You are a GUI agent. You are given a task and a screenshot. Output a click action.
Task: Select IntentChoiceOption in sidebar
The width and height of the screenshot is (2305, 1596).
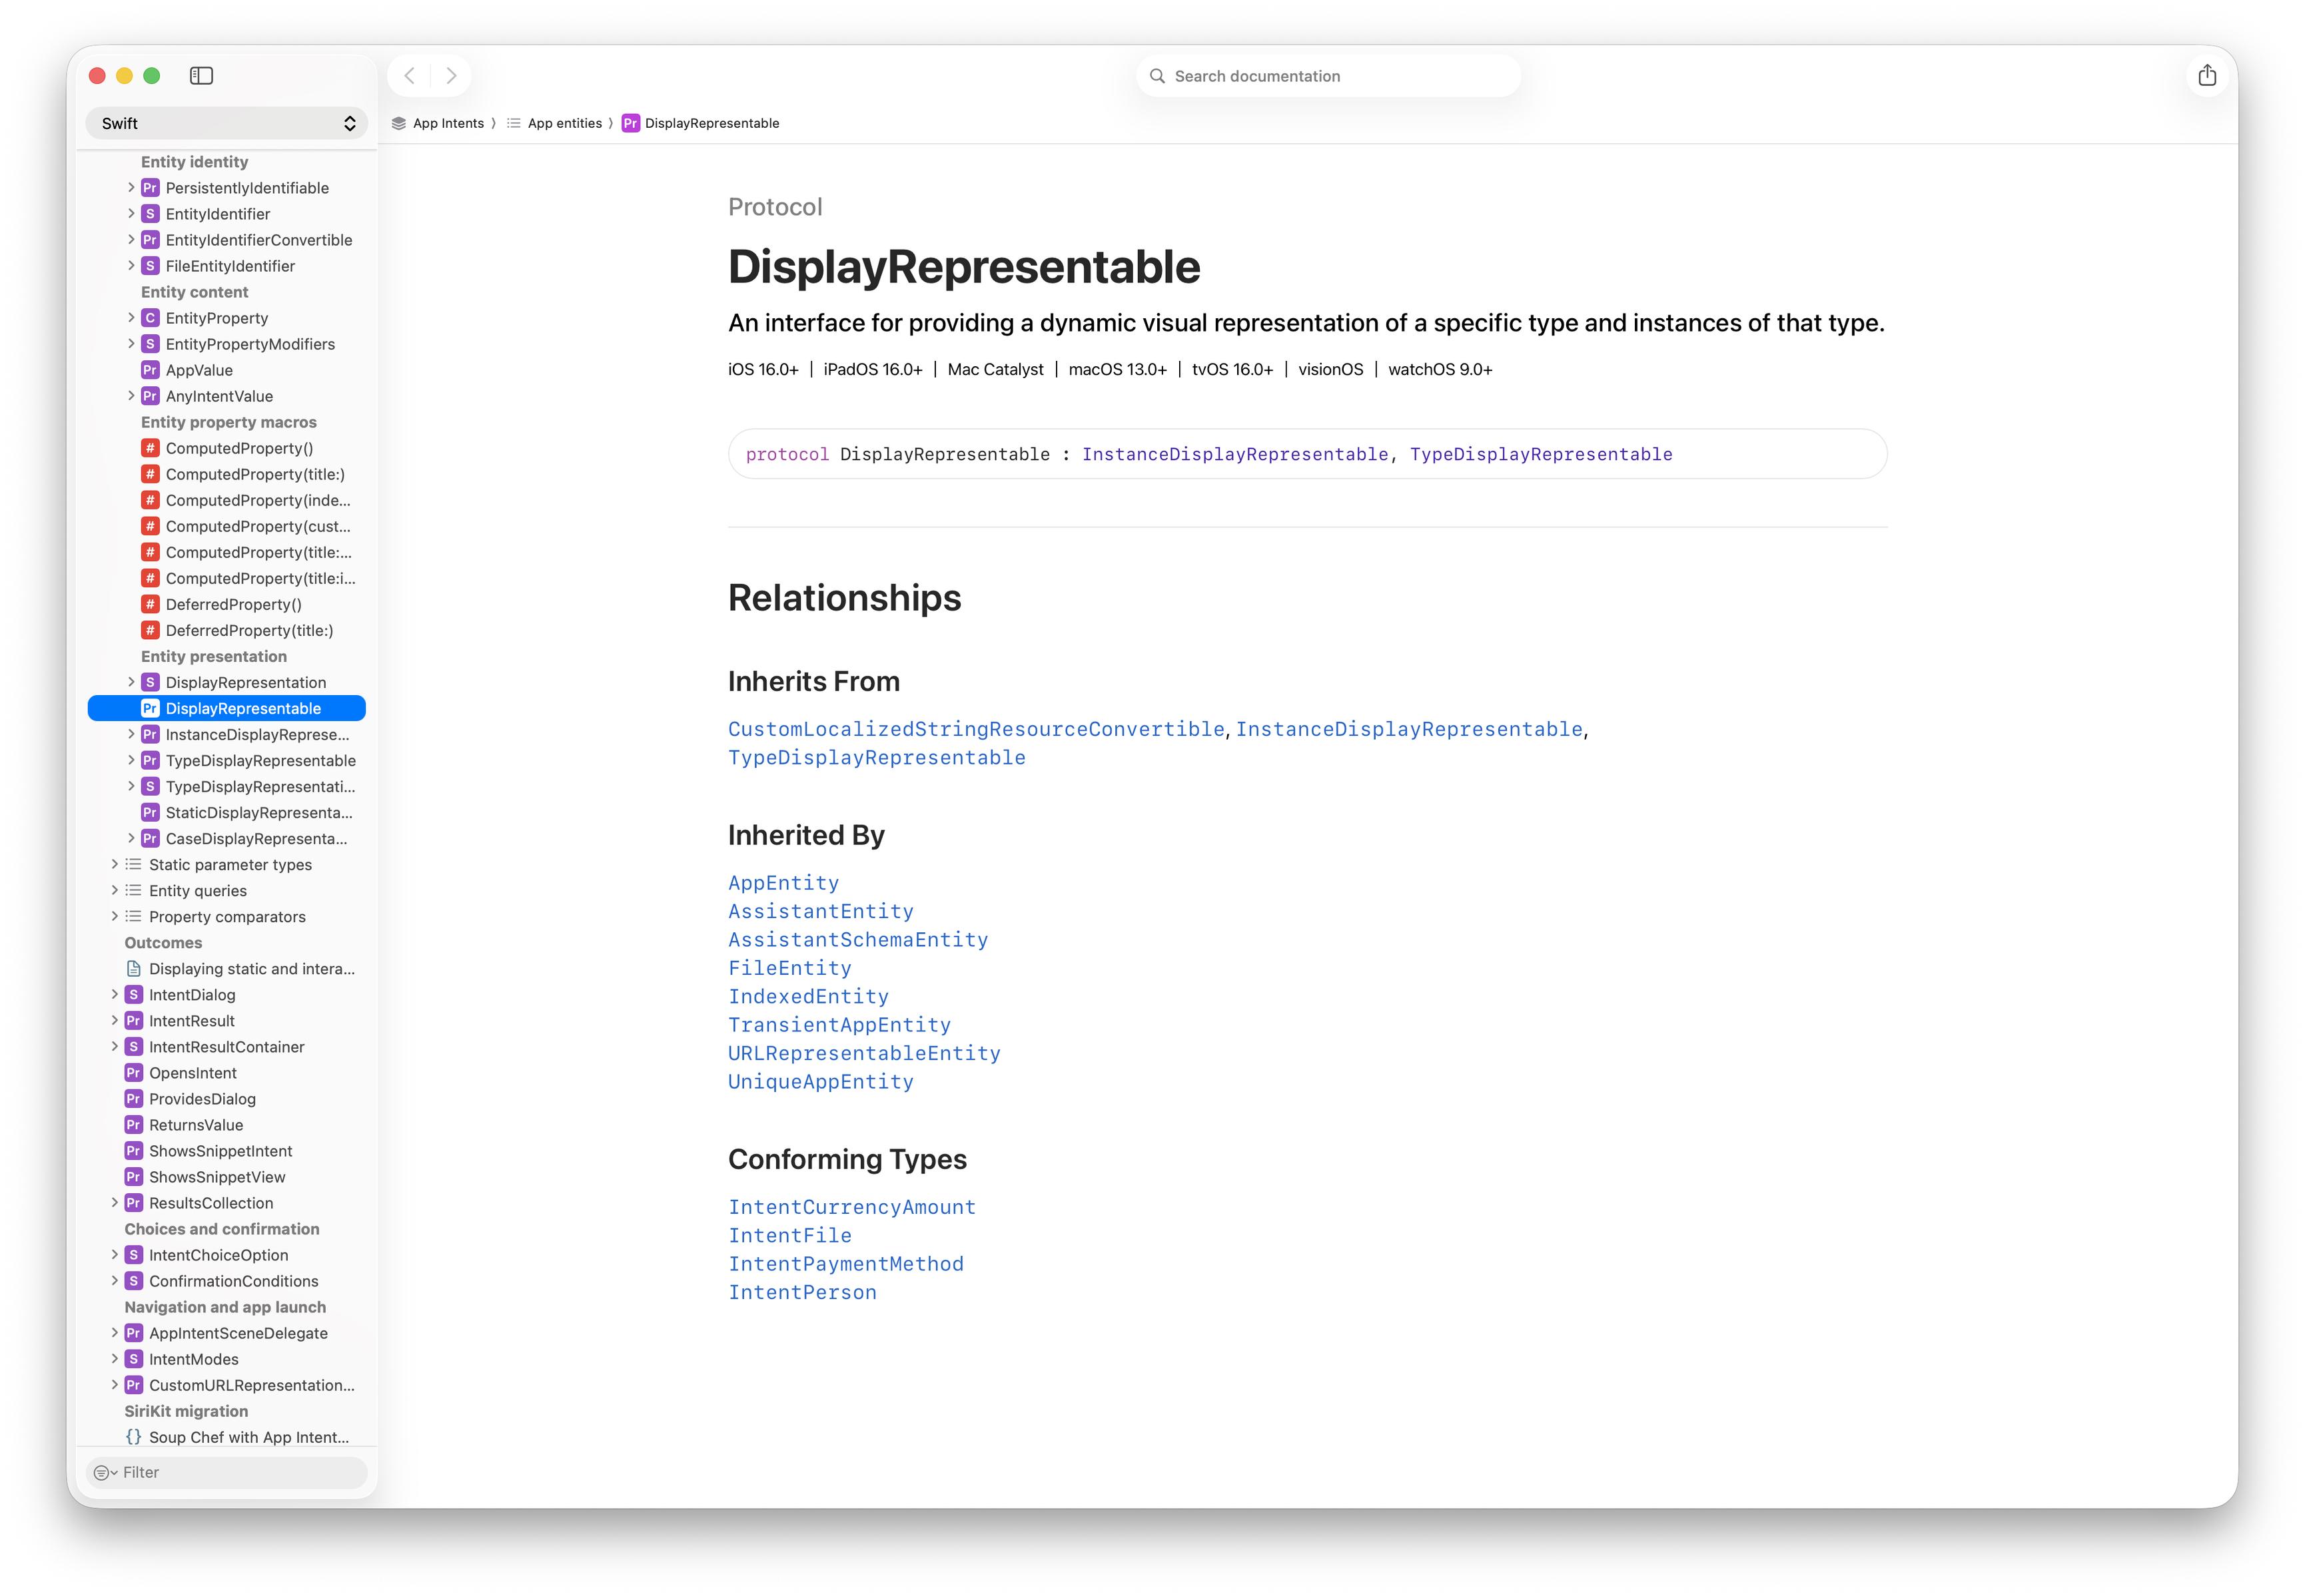tap(218, 1255)
